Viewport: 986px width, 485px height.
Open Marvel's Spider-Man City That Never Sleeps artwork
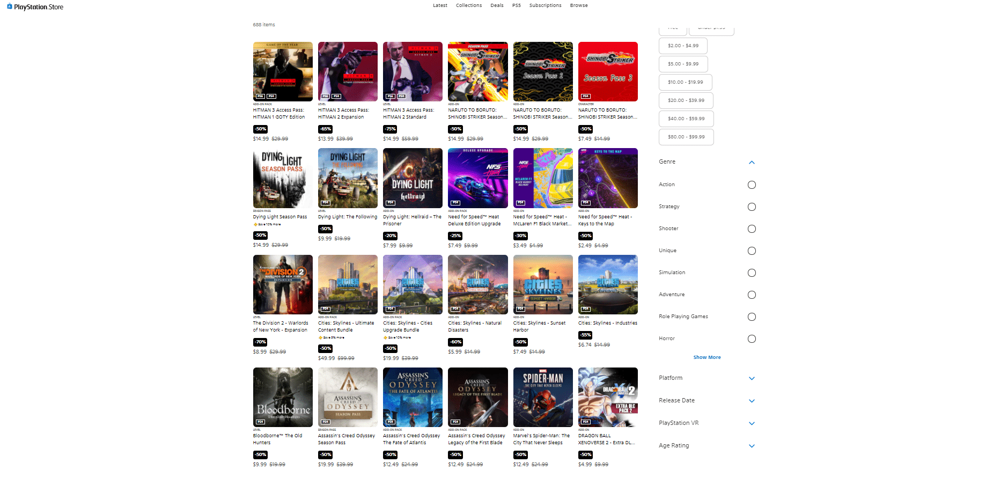[543, 397]
